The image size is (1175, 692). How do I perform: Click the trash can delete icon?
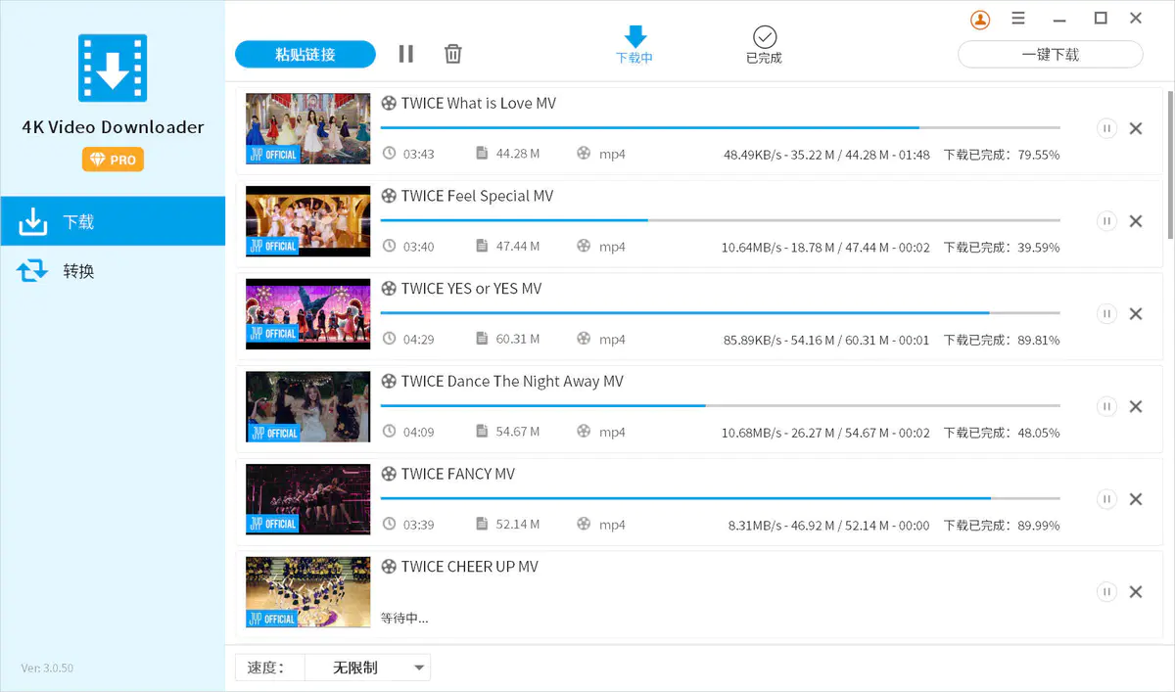[x=452, y=54]
